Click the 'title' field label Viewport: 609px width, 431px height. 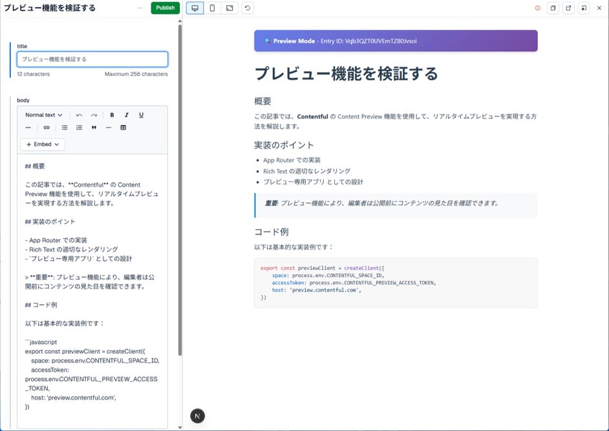22,46
